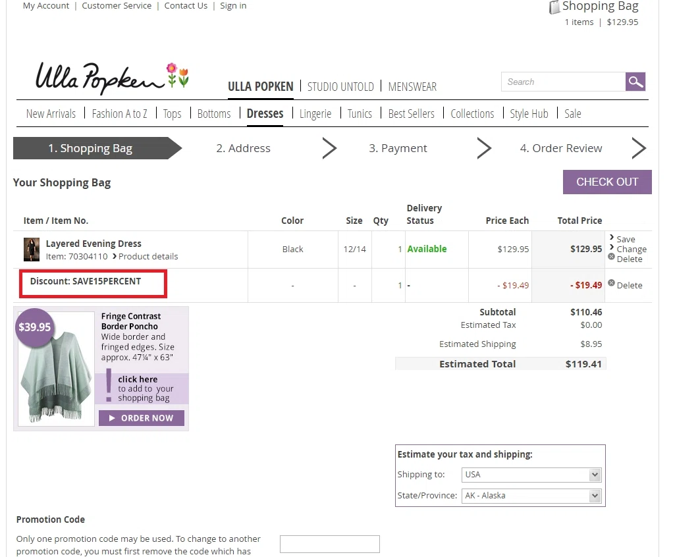Click the CHECK OUT button
Viewport: 673px width, 557px height.
tap(607, 182)
